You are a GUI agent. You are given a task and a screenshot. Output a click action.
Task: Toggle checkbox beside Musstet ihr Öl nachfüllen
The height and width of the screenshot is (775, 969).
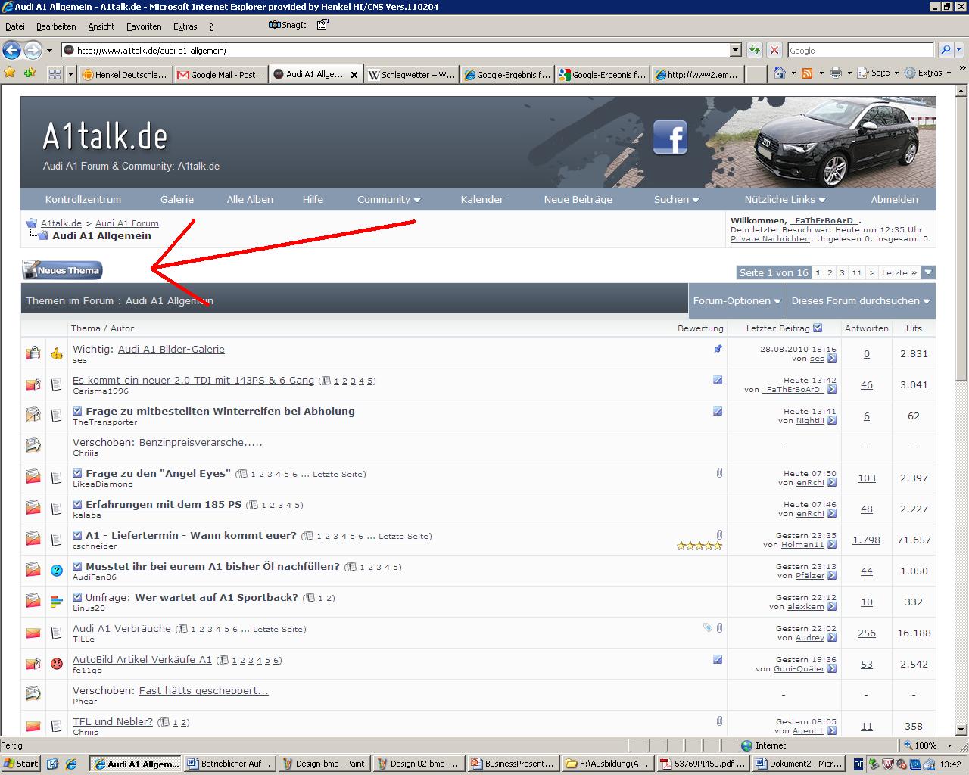point(77,566)
